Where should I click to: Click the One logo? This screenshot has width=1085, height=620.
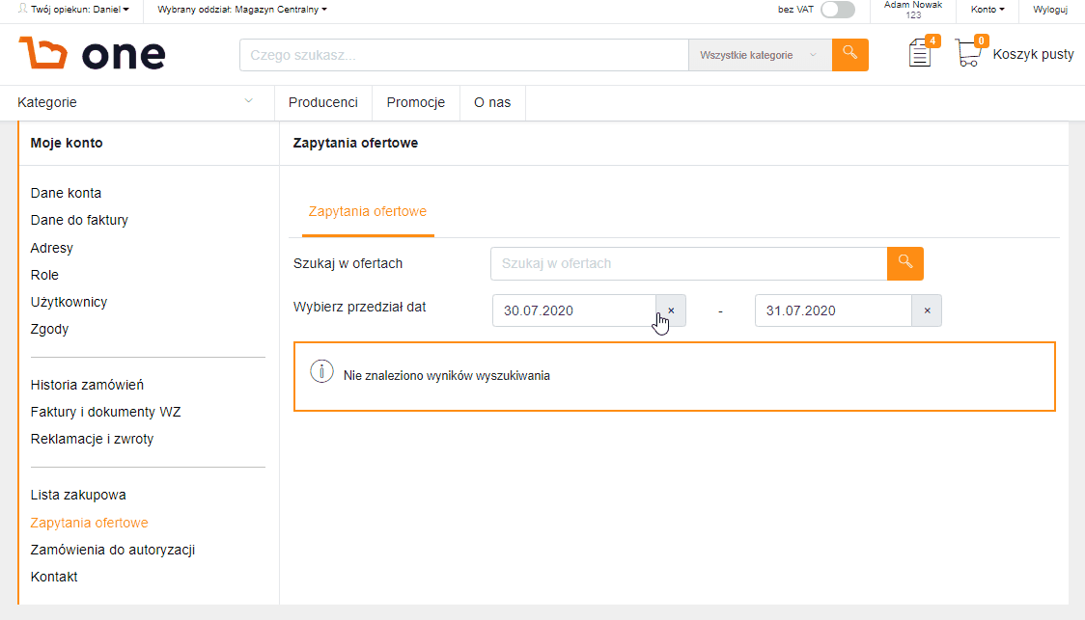(x=92, y=53)
